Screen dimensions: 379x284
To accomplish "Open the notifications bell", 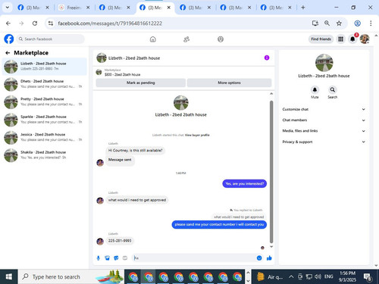I will click(x=352, y=39).
